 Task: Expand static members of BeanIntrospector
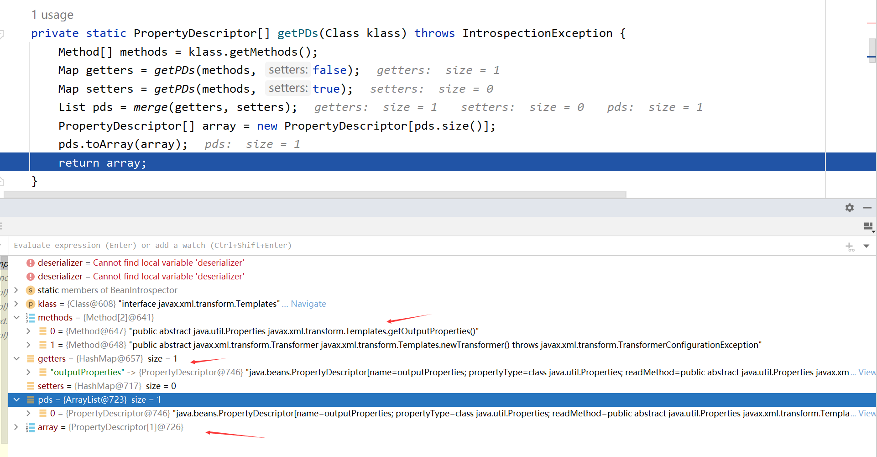click(16, 290)
